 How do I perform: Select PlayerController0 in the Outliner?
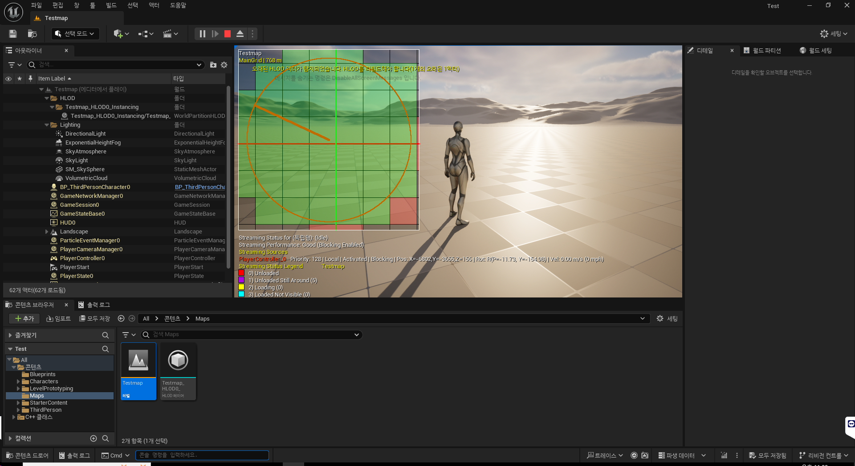[82, 258]
